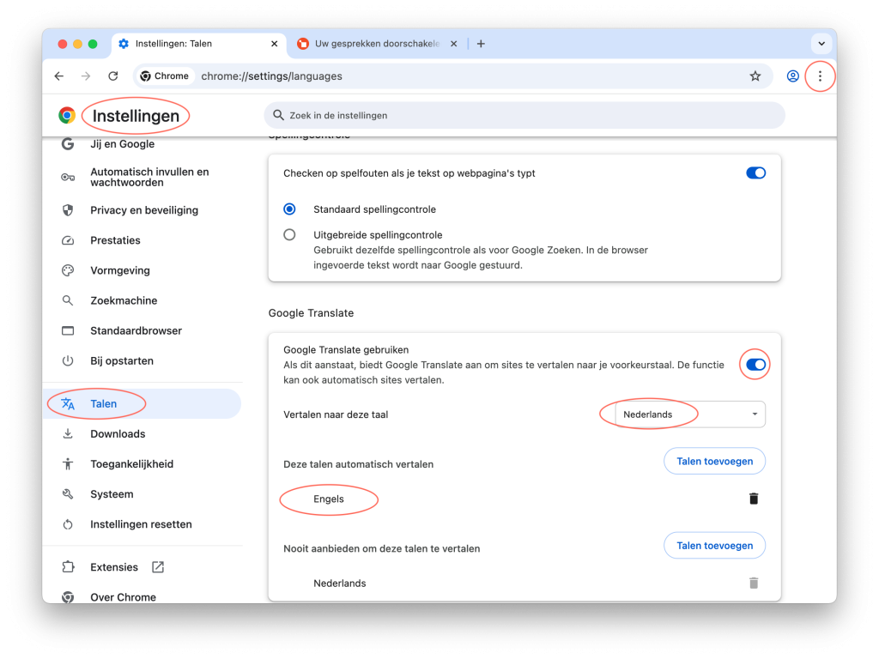The height and width of the screenshot is (659, 879).
Task: Open Instellingen resetten
Action: 143,524
